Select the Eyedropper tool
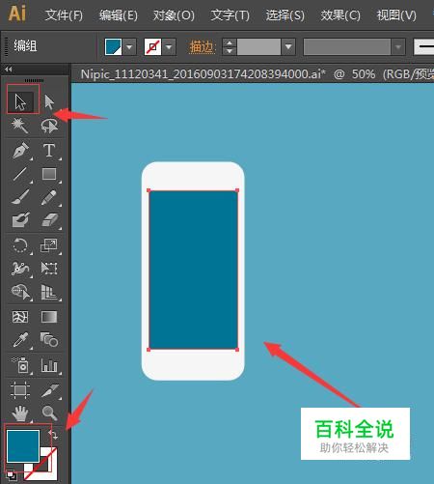434x484 pixels. tap(20, 340)
